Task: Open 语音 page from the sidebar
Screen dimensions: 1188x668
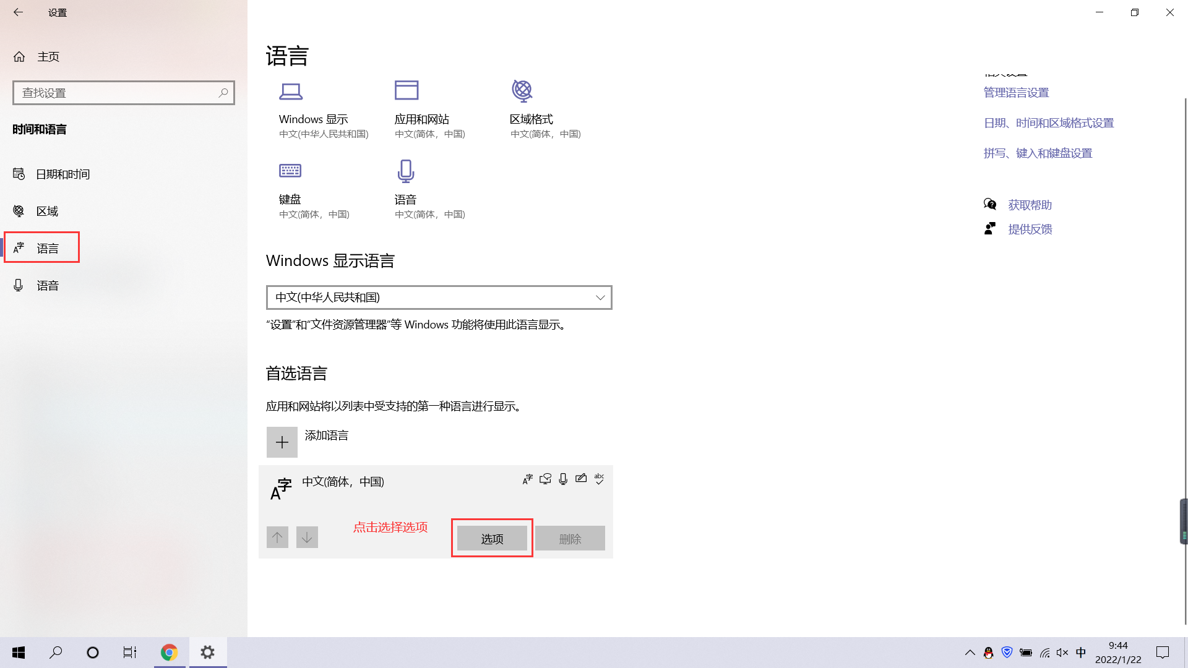Action: pos(47,286)
